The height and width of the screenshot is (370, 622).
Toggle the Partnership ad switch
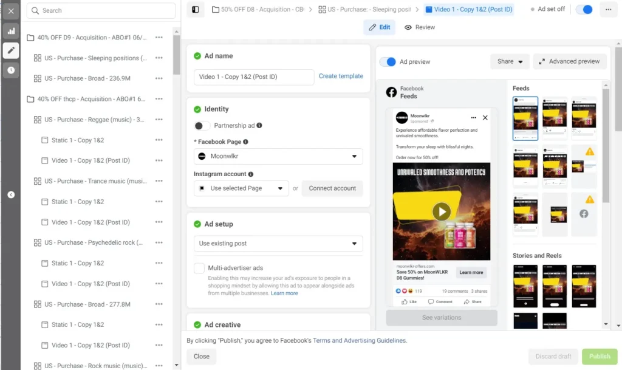(202, 126)
